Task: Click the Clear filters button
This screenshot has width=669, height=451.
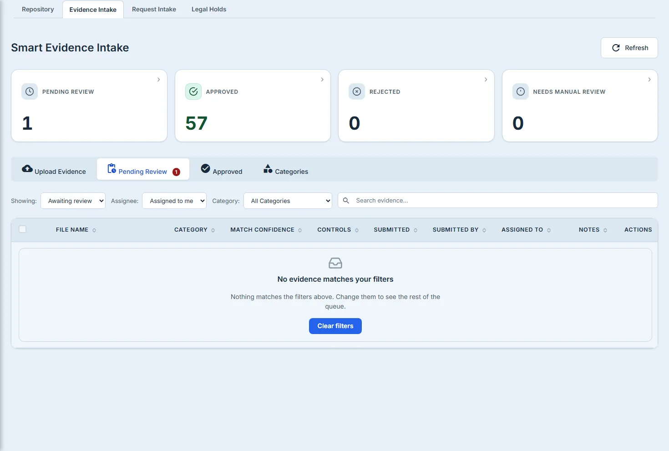Action: click(335, 326)
